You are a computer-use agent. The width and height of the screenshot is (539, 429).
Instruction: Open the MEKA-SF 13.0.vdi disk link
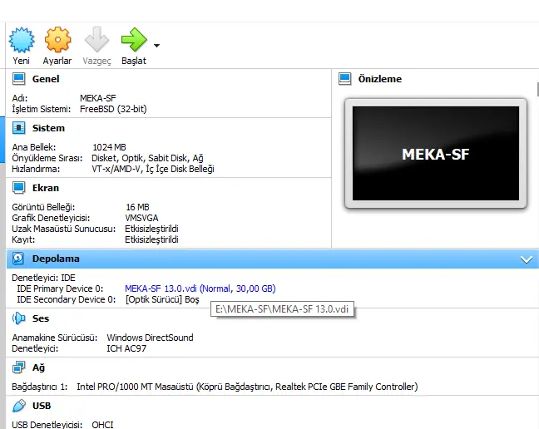point(200,288)
